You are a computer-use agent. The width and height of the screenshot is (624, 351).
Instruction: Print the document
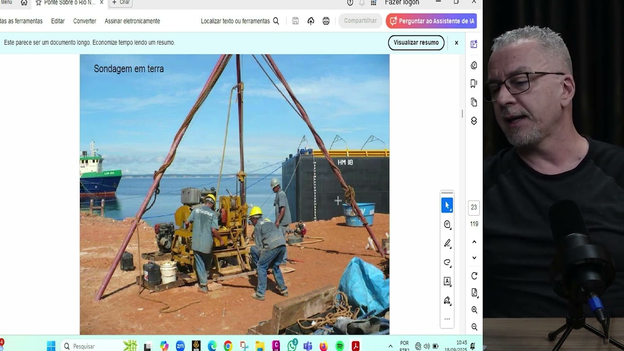[326, 21]
